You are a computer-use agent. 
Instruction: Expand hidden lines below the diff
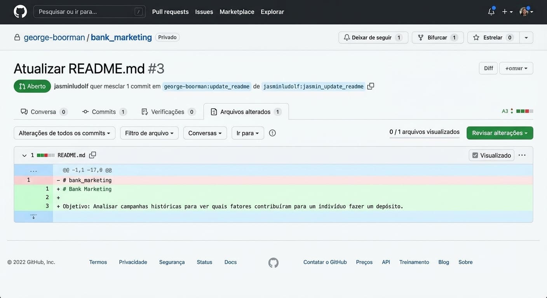[33, 217]
